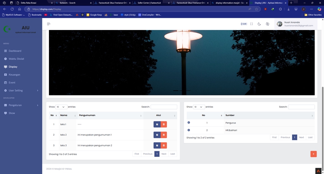The height and width of the screenshot is (174, 324).
Task: Delete the teks 1 announcement
Action: (164, 124)
